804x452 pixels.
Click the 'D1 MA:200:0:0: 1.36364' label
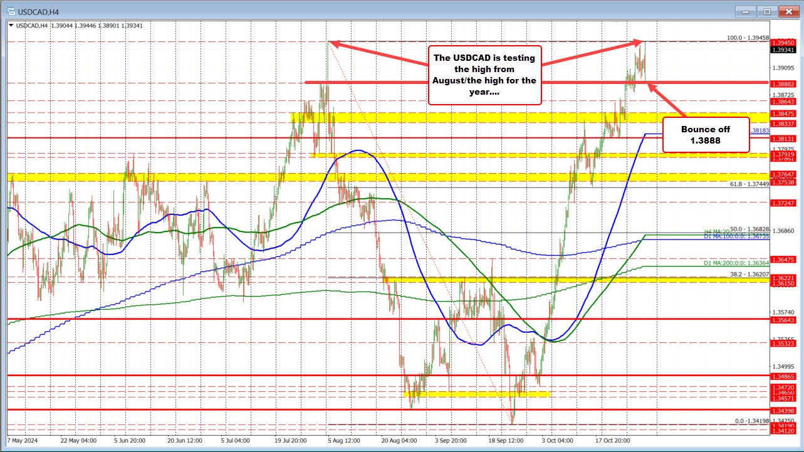click(735, 263)
